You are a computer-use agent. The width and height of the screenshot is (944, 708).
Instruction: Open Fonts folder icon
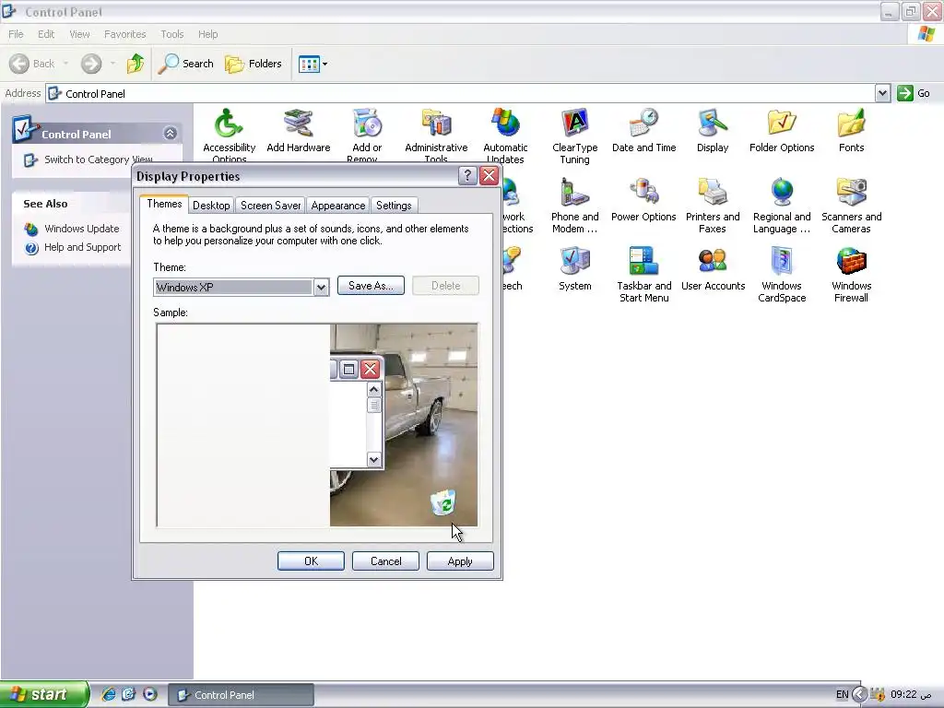(851, 124)
